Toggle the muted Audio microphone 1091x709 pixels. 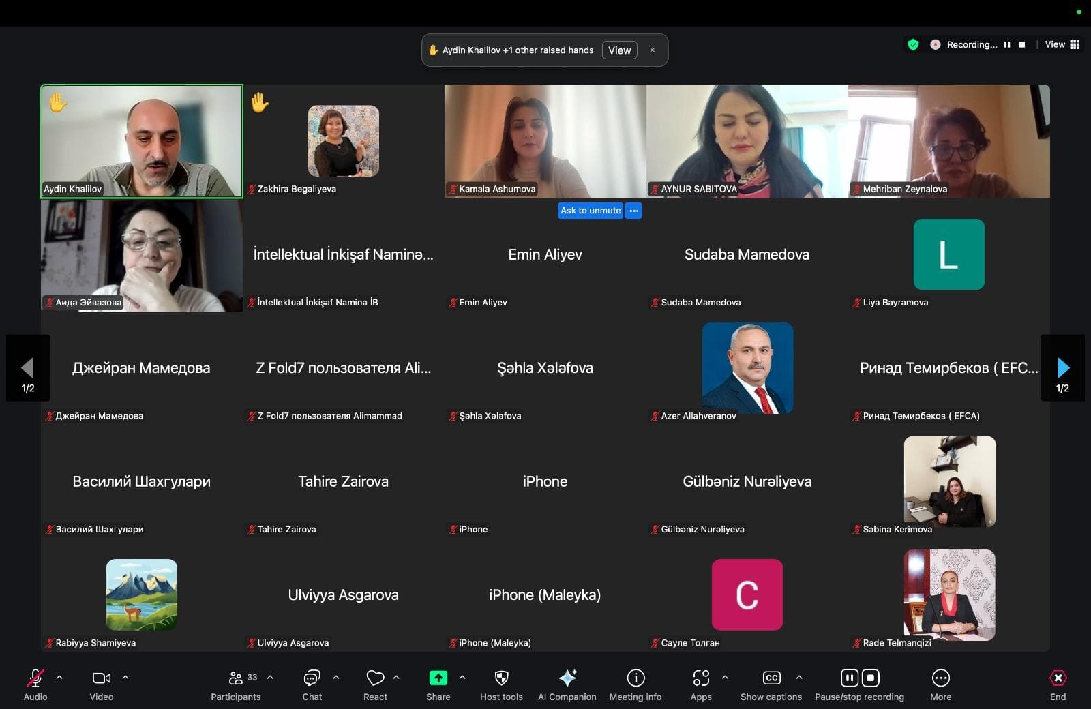35,678
